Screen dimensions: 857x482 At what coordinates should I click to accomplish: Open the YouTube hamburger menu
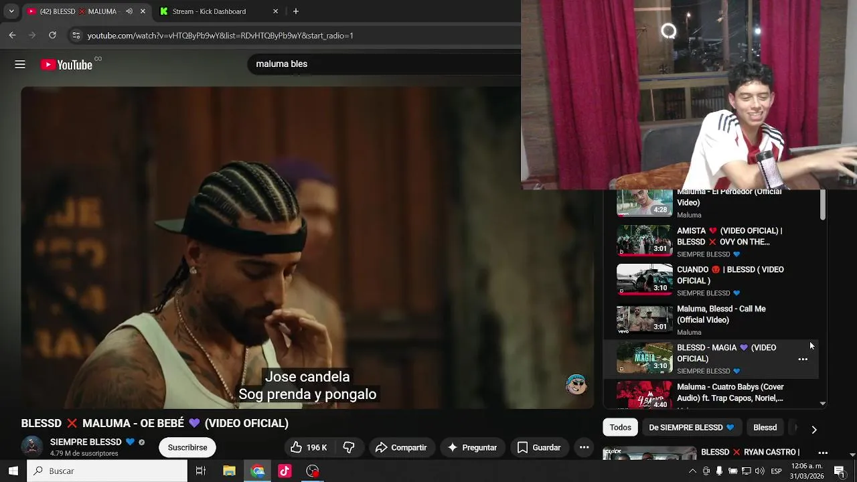pos(20,64)
